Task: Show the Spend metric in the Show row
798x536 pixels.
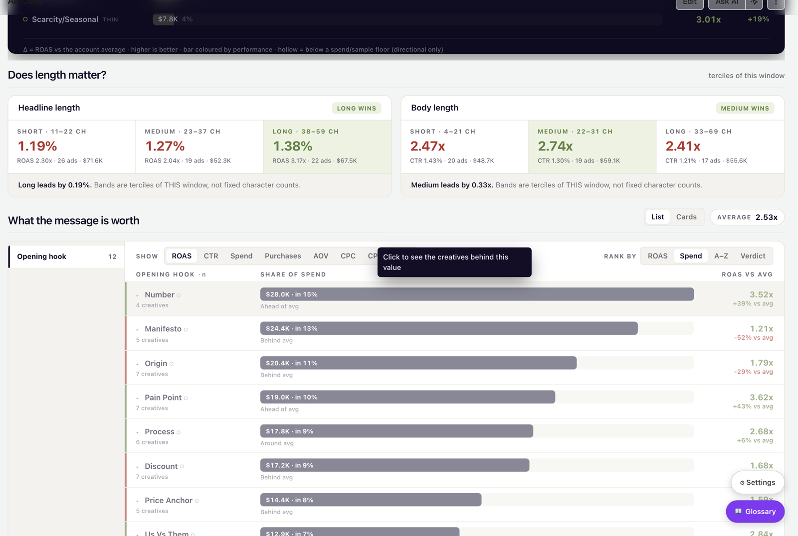Action: 241,256
